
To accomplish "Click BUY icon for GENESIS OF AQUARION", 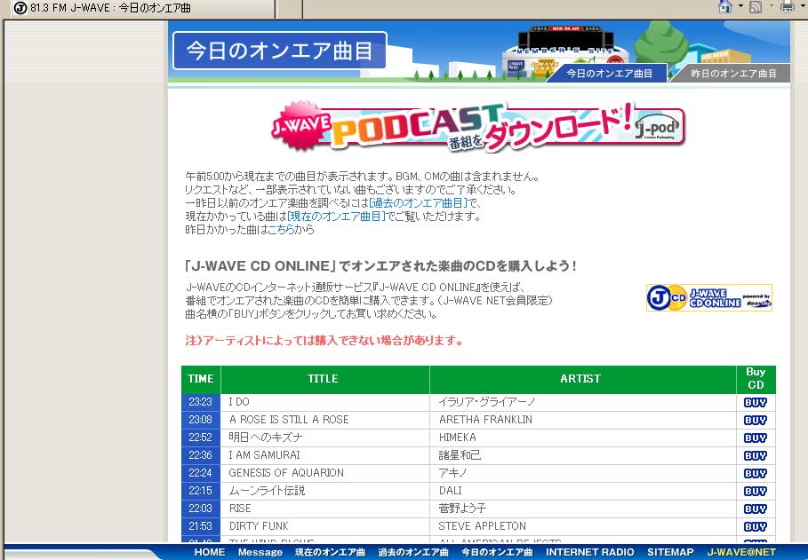I will click(755, 474).
